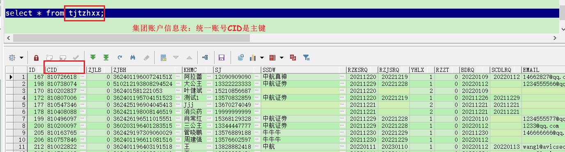Image resolution: width=565 pixels, height=152 pixels.
Task: Go to previous record up-triangle icon
Action: 189,58
